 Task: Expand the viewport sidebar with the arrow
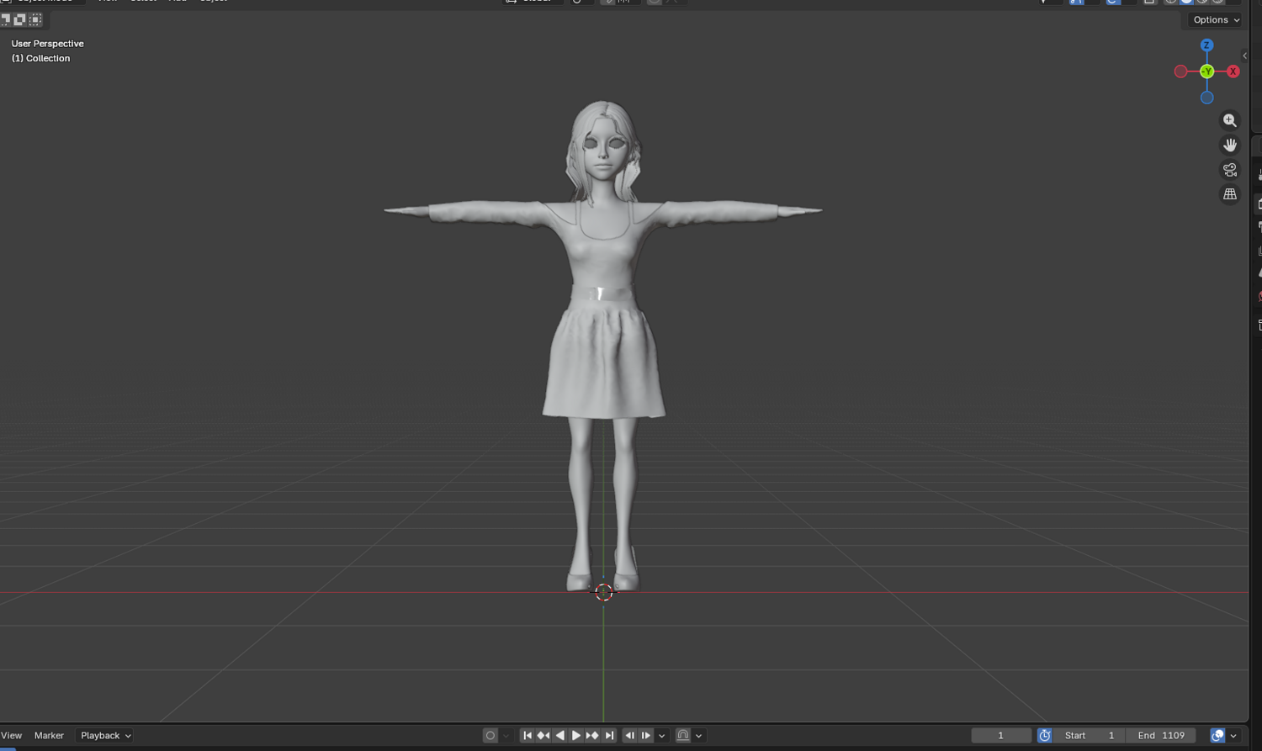(x=1244, y=56)
